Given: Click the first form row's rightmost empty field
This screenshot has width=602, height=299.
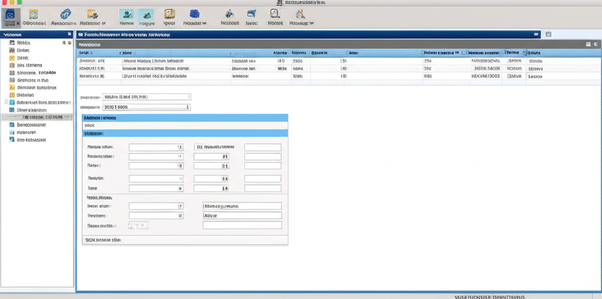Looking at the screenshot, I should click(263, 147).
